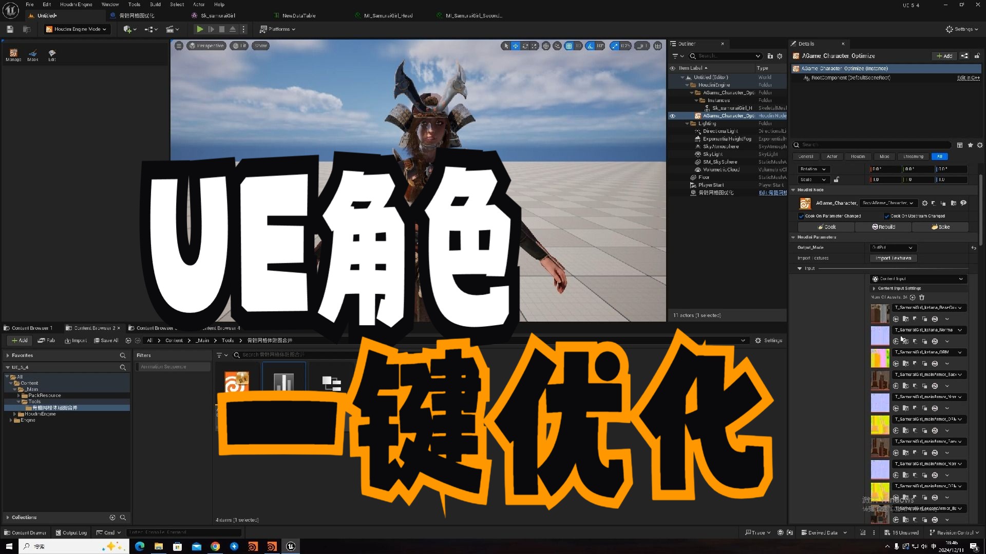Click the Play button in toolbar

(x=199, y=28)
